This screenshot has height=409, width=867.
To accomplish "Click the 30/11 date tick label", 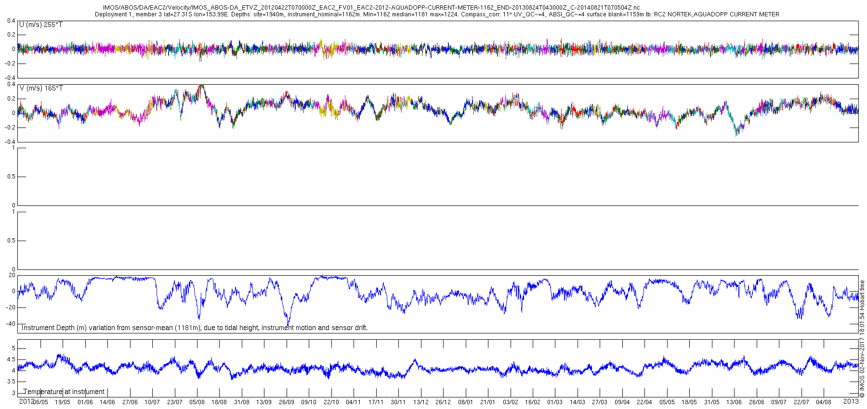I will 398,402.
